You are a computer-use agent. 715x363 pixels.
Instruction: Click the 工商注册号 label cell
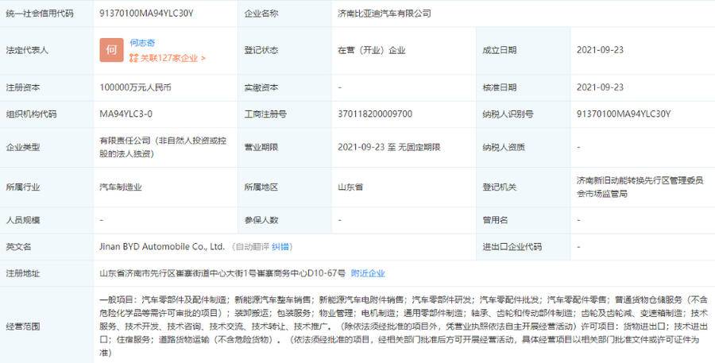[x=284, y=114]
